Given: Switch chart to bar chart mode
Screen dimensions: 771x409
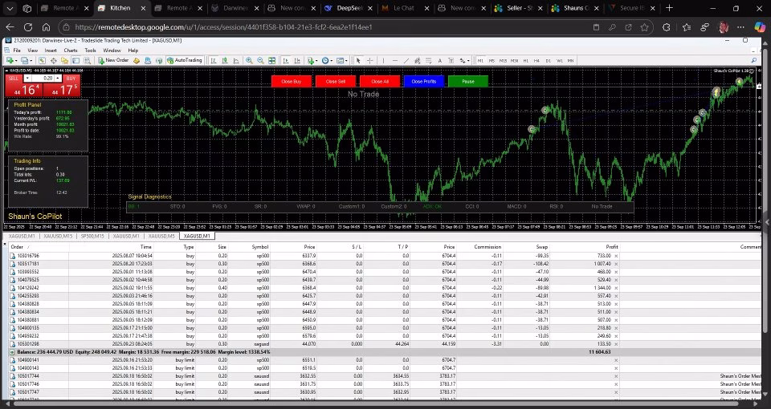Looking at the screenshot, I should coord(214,60).
